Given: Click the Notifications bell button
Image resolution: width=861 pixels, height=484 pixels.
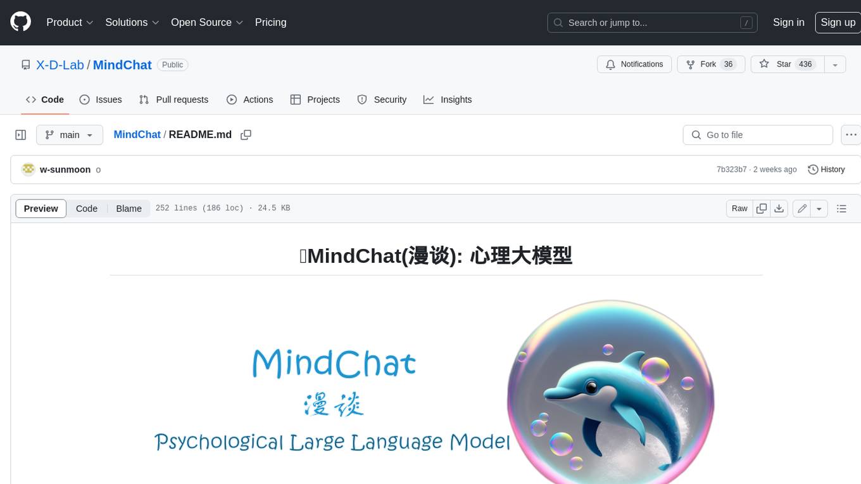Looking at the screenshot, I should point(634,65).
